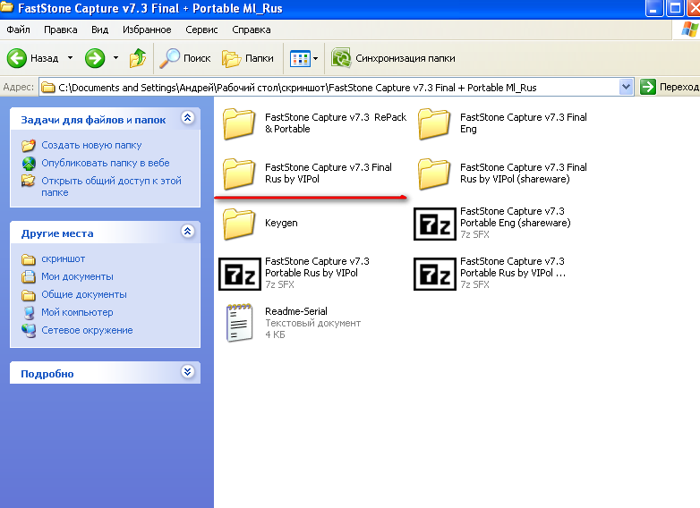Collapse the Другие места panel
Image resolution: width=700 pixels, height=508 pixels.
click(x=188, y=231)
